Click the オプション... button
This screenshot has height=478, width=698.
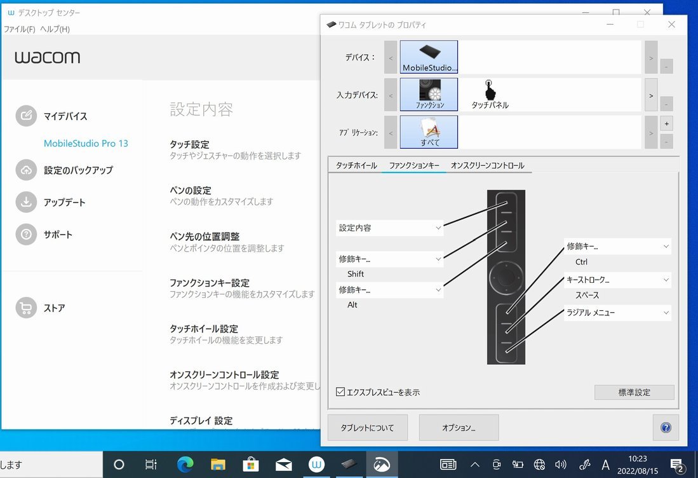pos(459,428)
